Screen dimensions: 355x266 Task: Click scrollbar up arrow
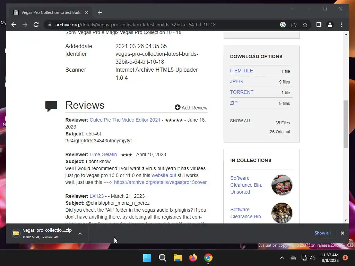[x=346, y=34]
